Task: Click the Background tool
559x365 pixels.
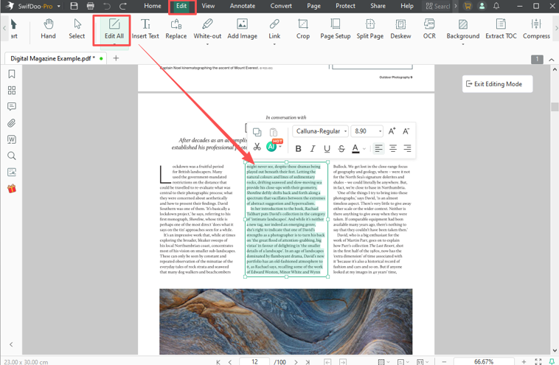Action: [x=462, y=29]
